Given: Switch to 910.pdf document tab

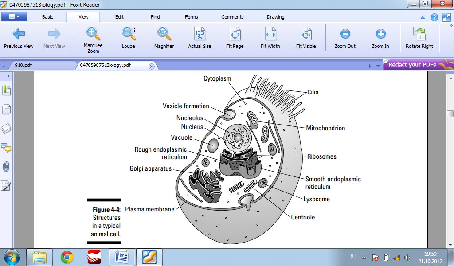Looking at the screenshot, I should pos(23,66).
